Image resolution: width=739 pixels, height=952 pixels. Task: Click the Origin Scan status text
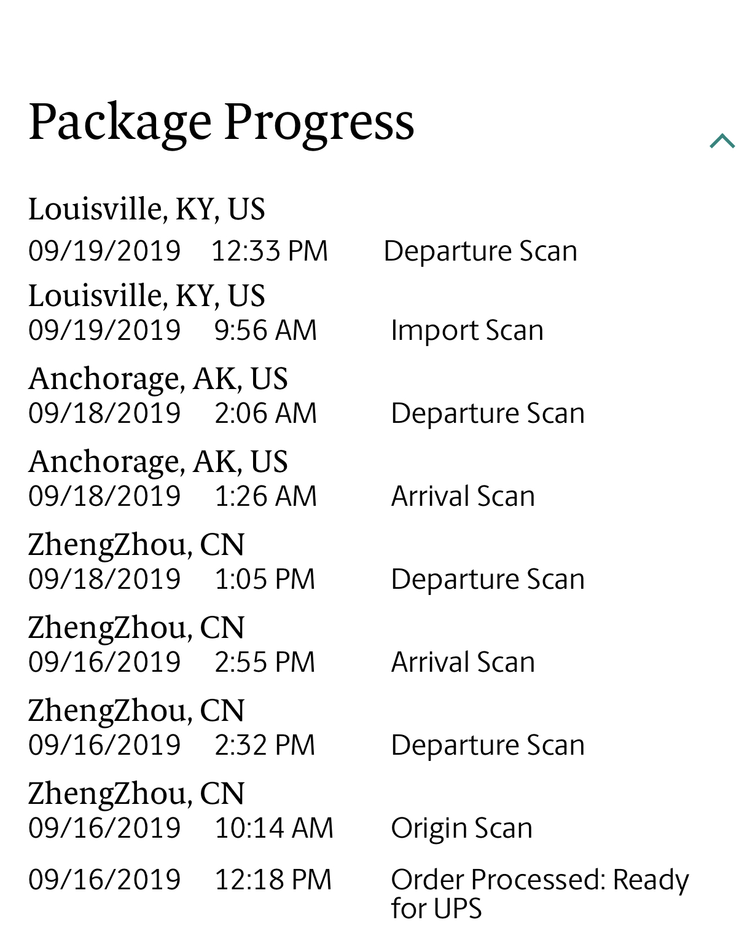tap(461, 828)
